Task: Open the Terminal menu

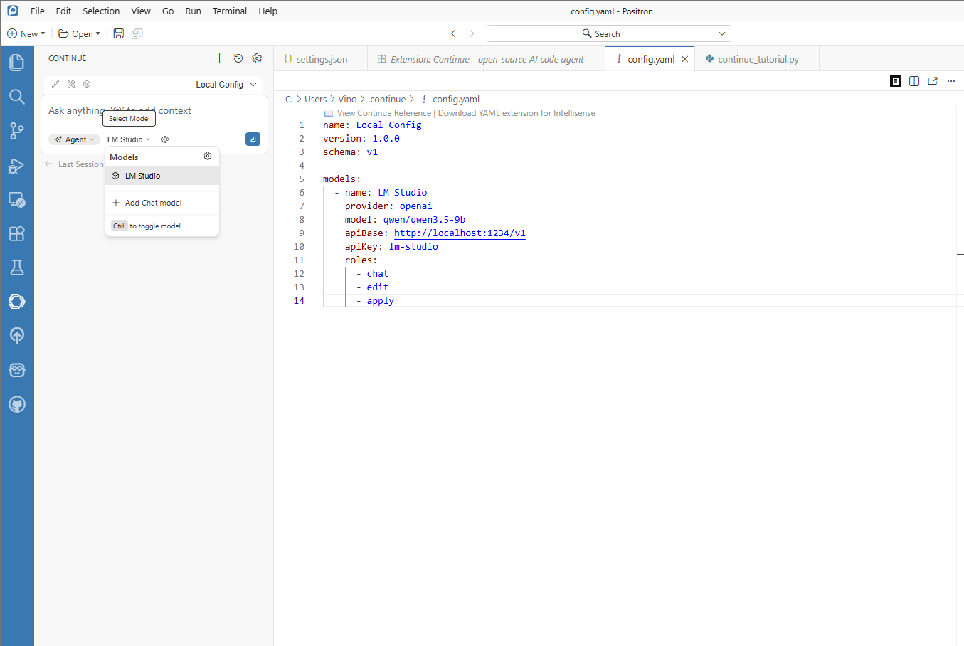Action: pos(229,11)
